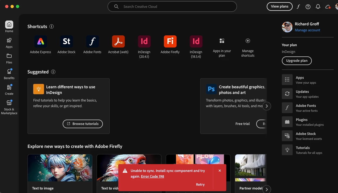Viewport: 338px width, 193px height.
Task: Click Browse tutorials button
Action: (83, 124)
